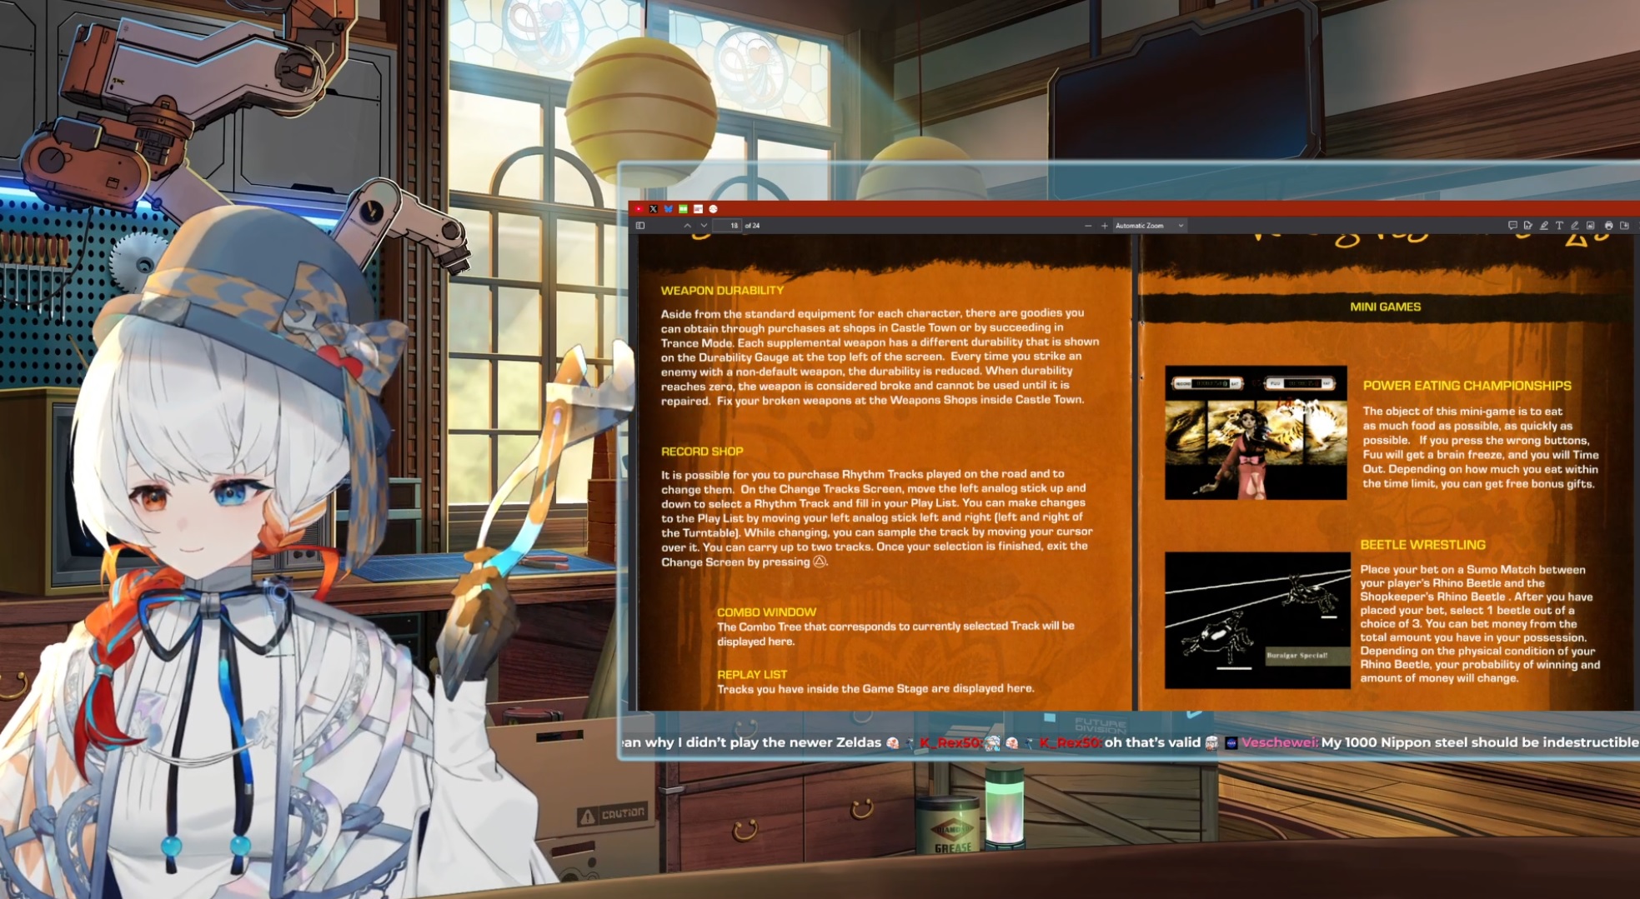This screenshot has height=899, width=1640.
Task: Click the "REPLAY LIST" heading
Action: pos(752,675)
